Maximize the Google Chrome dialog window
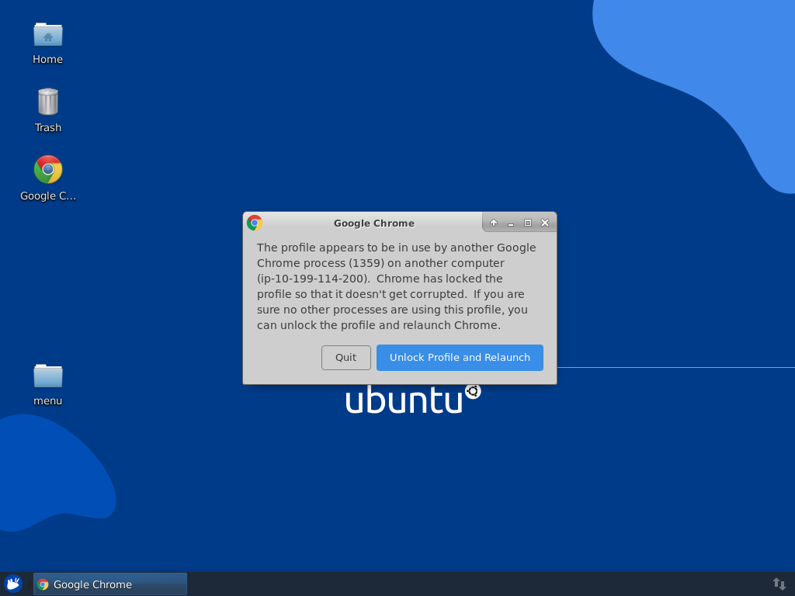Image resolution: width=795 pixels, height=596 pixels. coord(528,223)
